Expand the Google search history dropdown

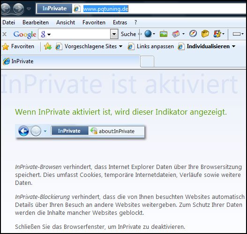pos(114,34)
